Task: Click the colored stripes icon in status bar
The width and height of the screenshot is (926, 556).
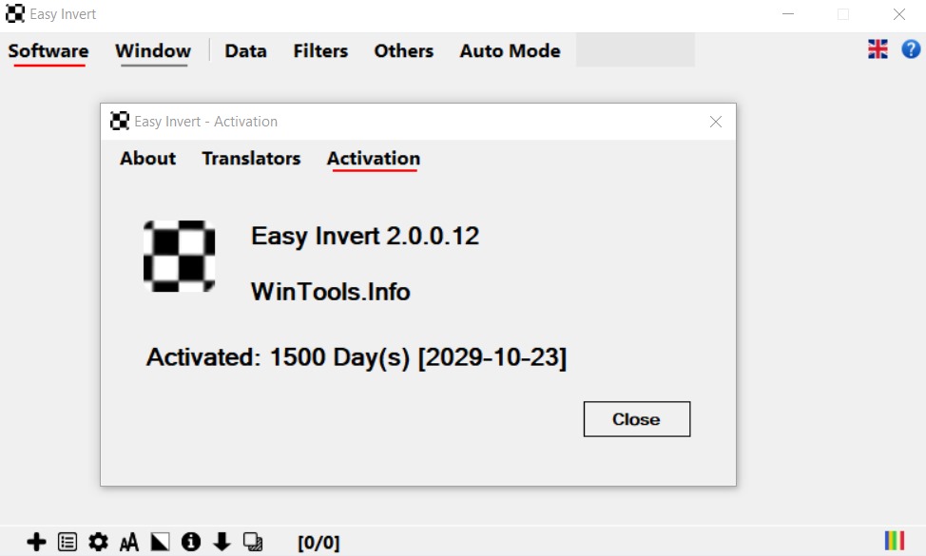Action: point(894,541)
